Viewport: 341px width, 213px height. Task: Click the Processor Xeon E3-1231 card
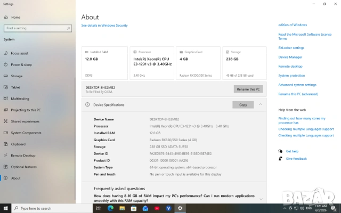click(x=152, y=63)
